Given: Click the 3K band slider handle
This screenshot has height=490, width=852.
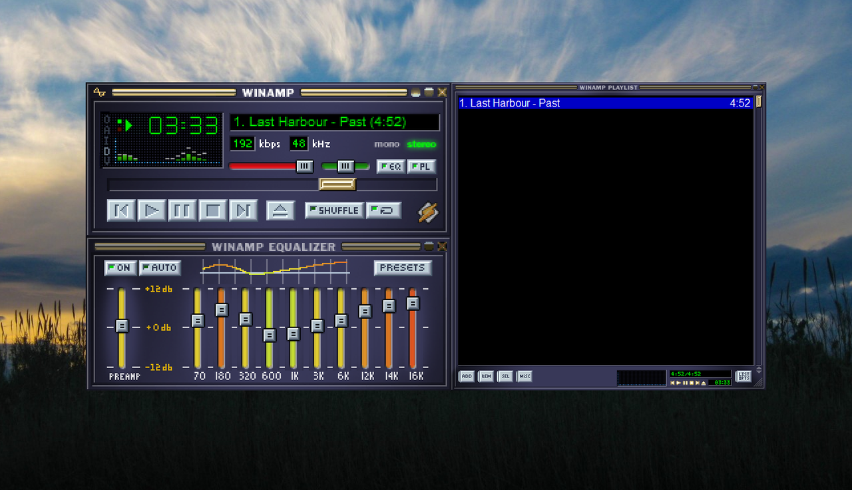Looking at the screenshot, I should 318,326.
